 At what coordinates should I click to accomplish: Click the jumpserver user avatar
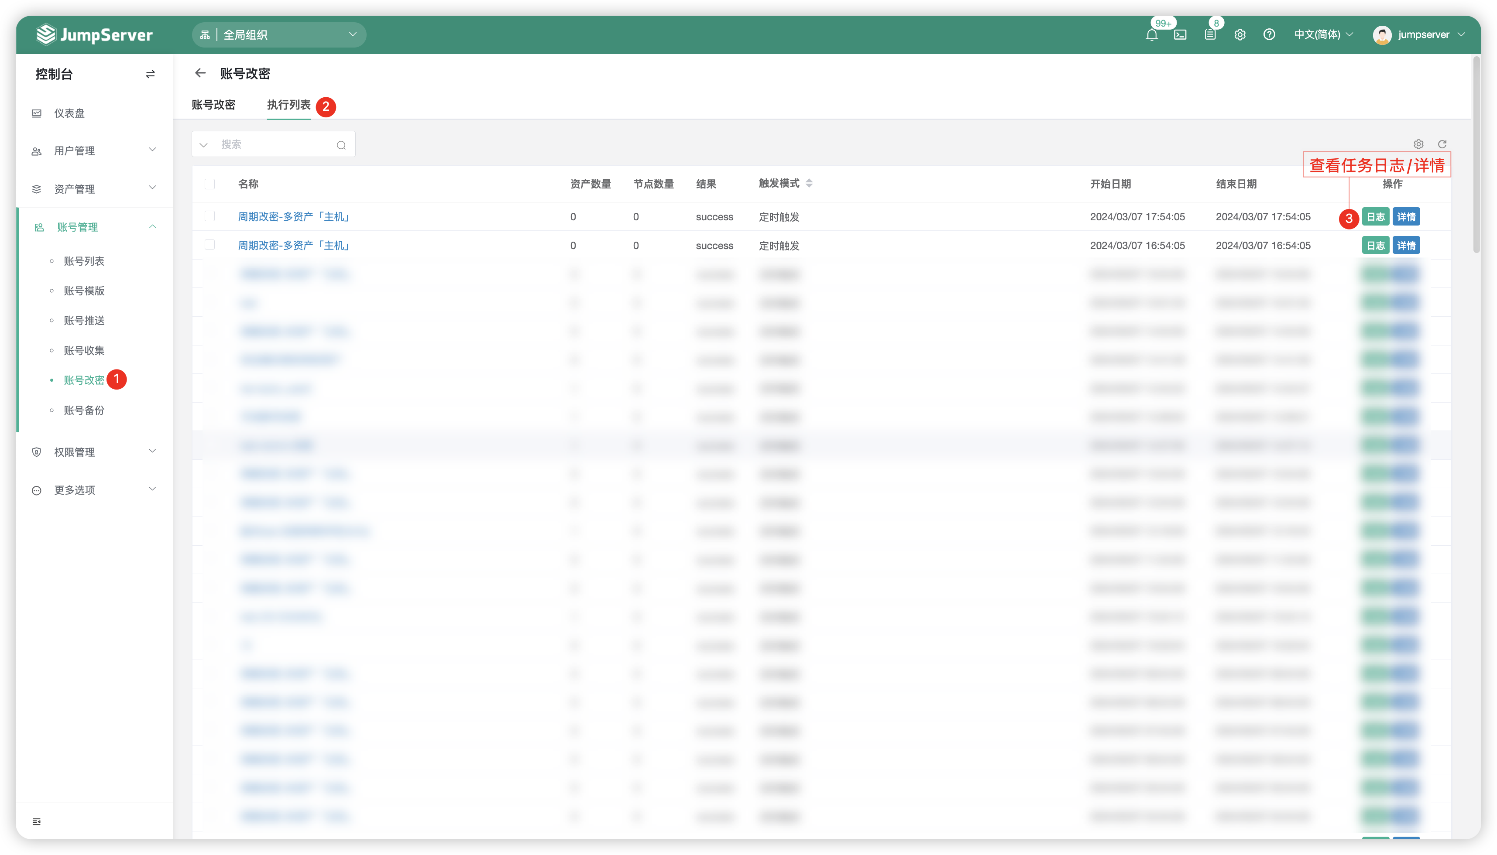click(x=1382, y=34)
